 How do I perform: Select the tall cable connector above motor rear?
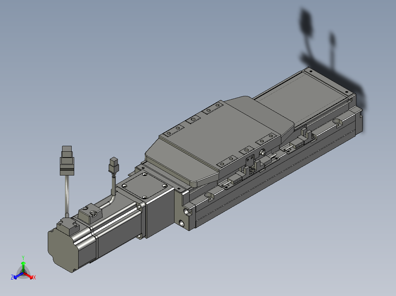[67, 160]
